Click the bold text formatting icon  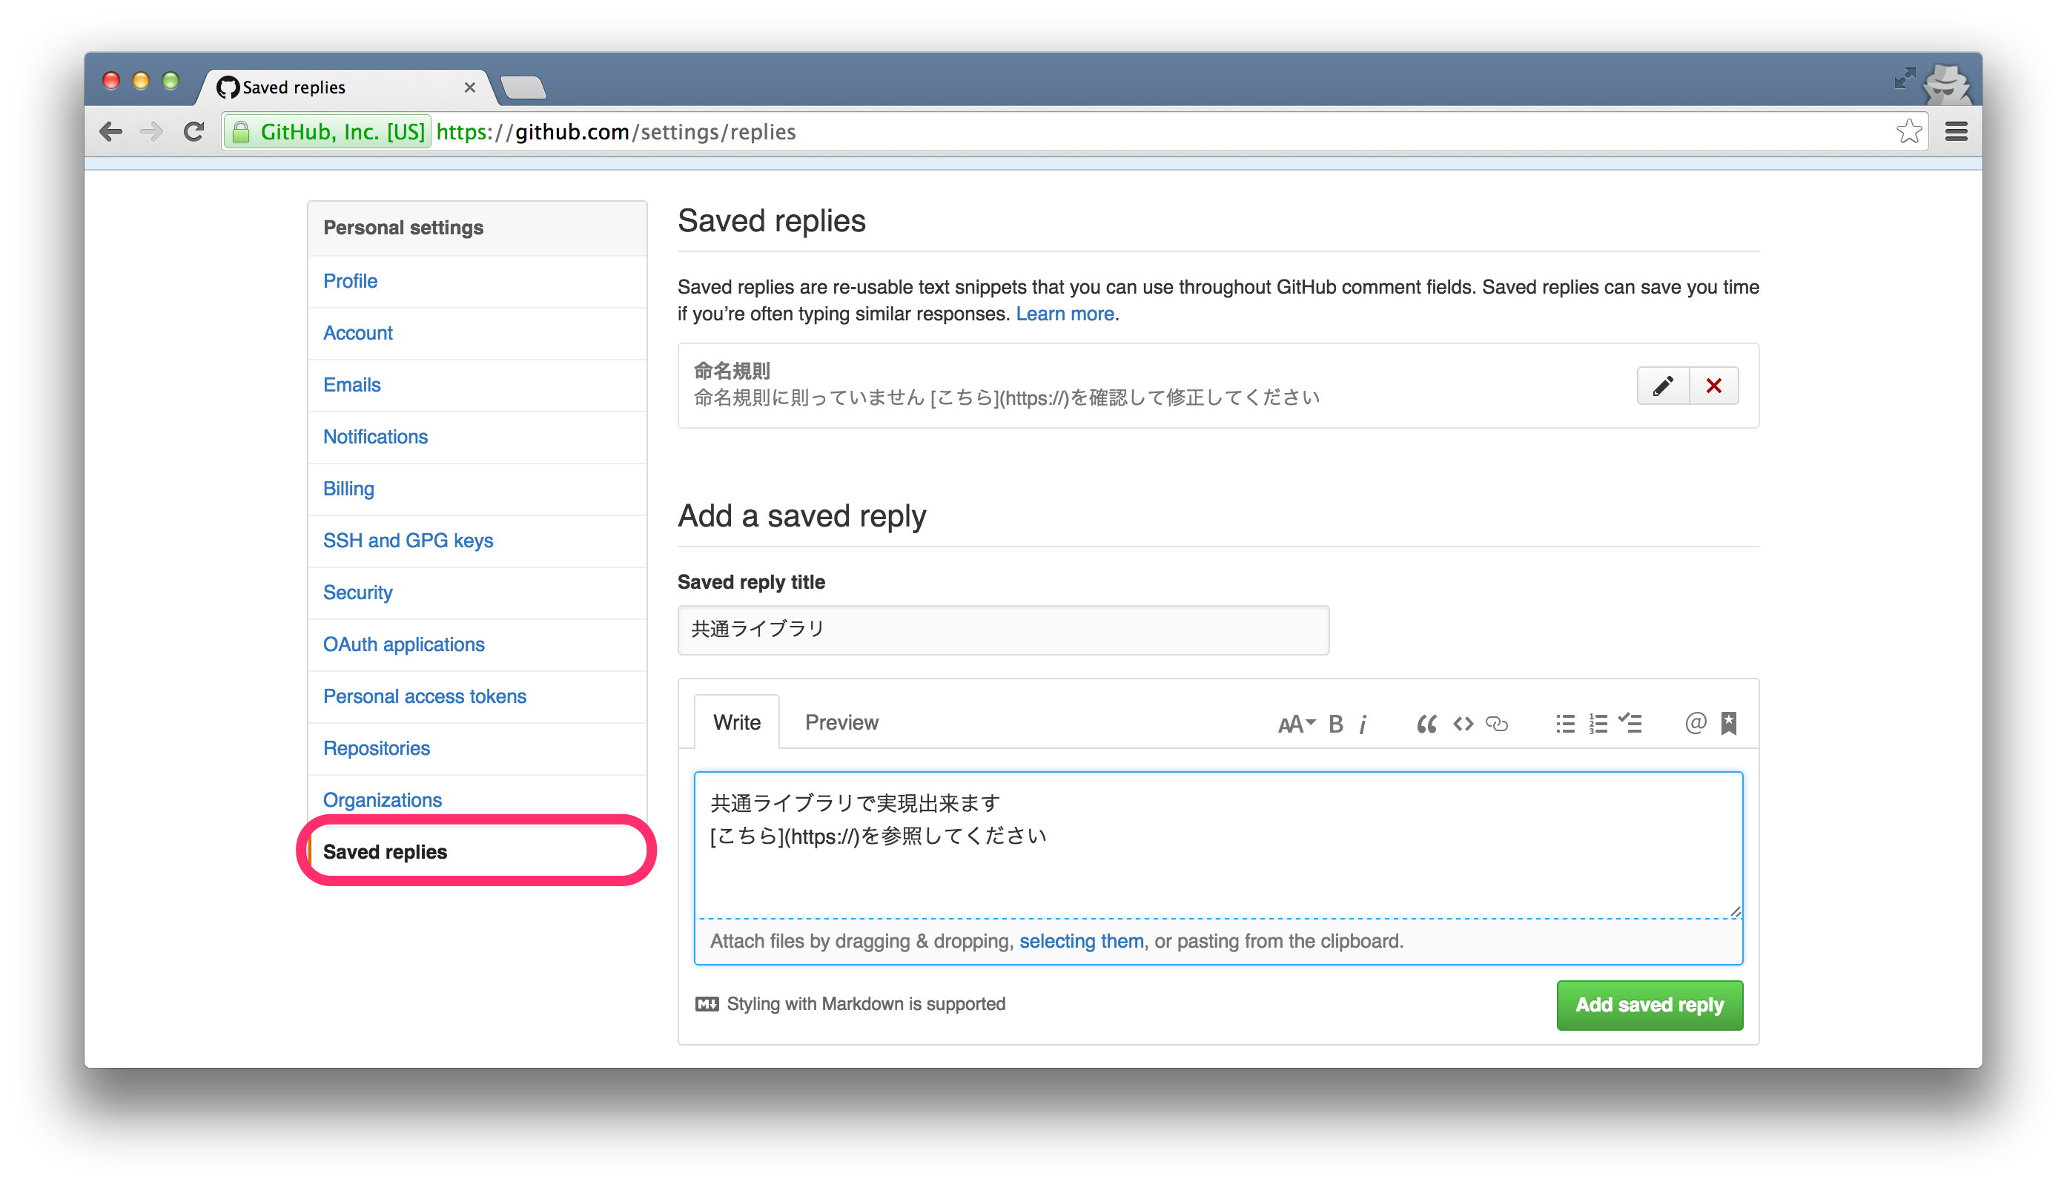(1336, 724)
